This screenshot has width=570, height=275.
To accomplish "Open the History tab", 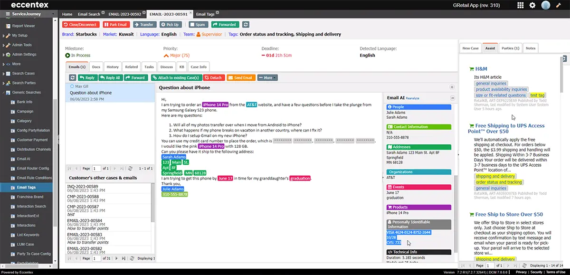I will pyautogui.click(x=113, y=67).
